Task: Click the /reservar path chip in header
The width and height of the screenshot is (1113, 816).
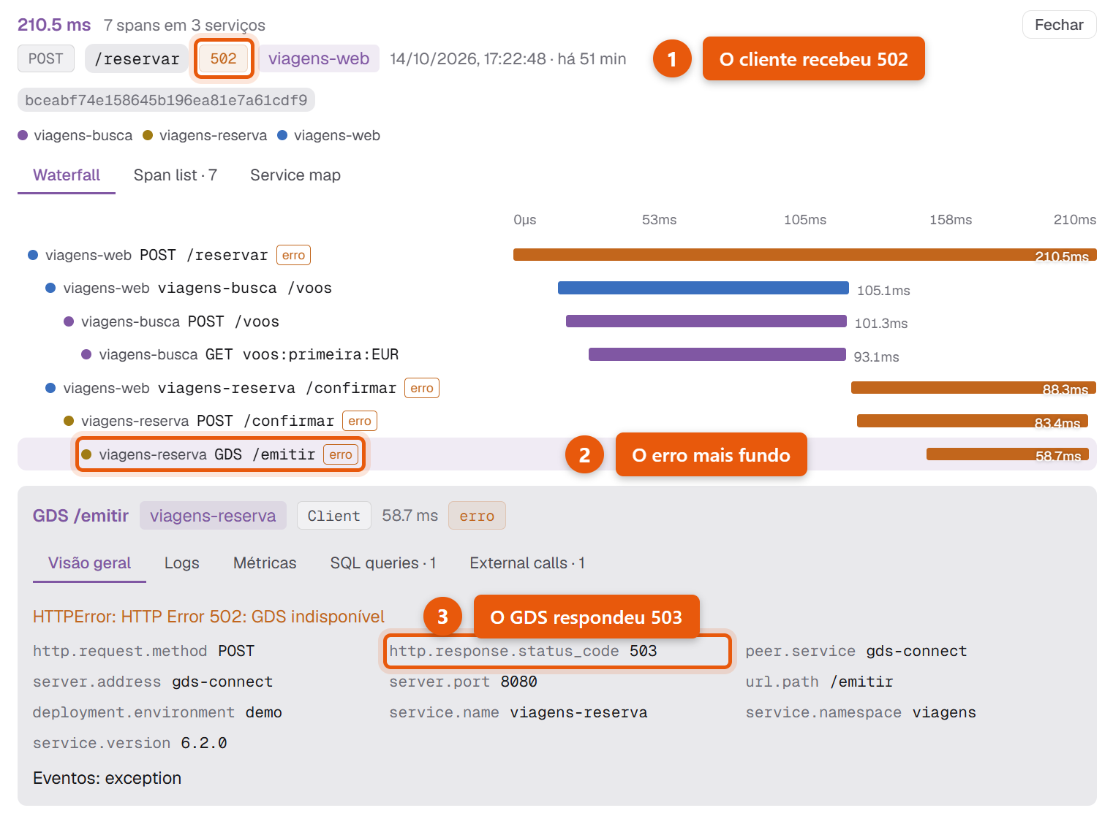Action: pos(137,59)
